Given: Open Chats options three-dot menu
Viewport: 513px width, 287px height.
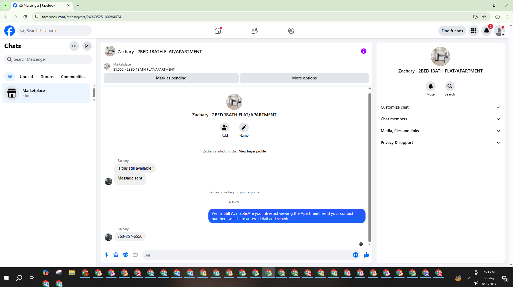Looking at the screenshot, I should [74, 46].
